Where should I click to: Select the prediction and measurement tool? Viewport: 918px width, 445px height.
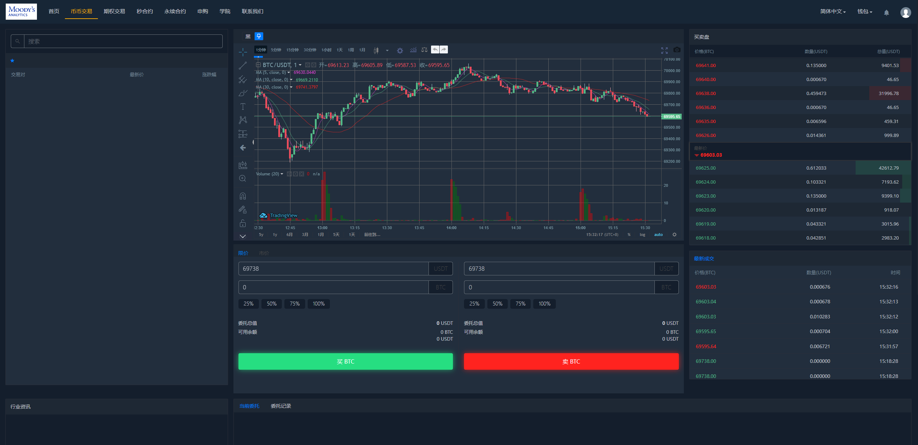(x=243, y=134)
